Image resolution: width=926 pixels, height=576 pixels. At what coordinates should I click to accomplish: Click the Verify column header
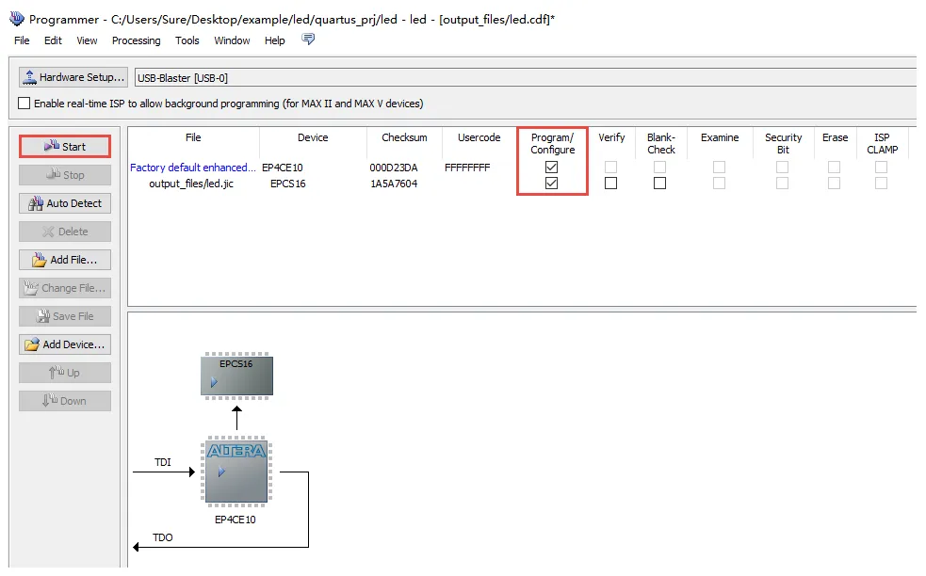point(611,137)
